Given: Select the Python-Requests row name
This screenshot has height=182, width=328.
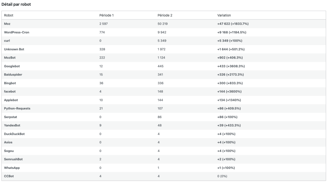Looking at the screenshot, I should (x=17, y=108).
